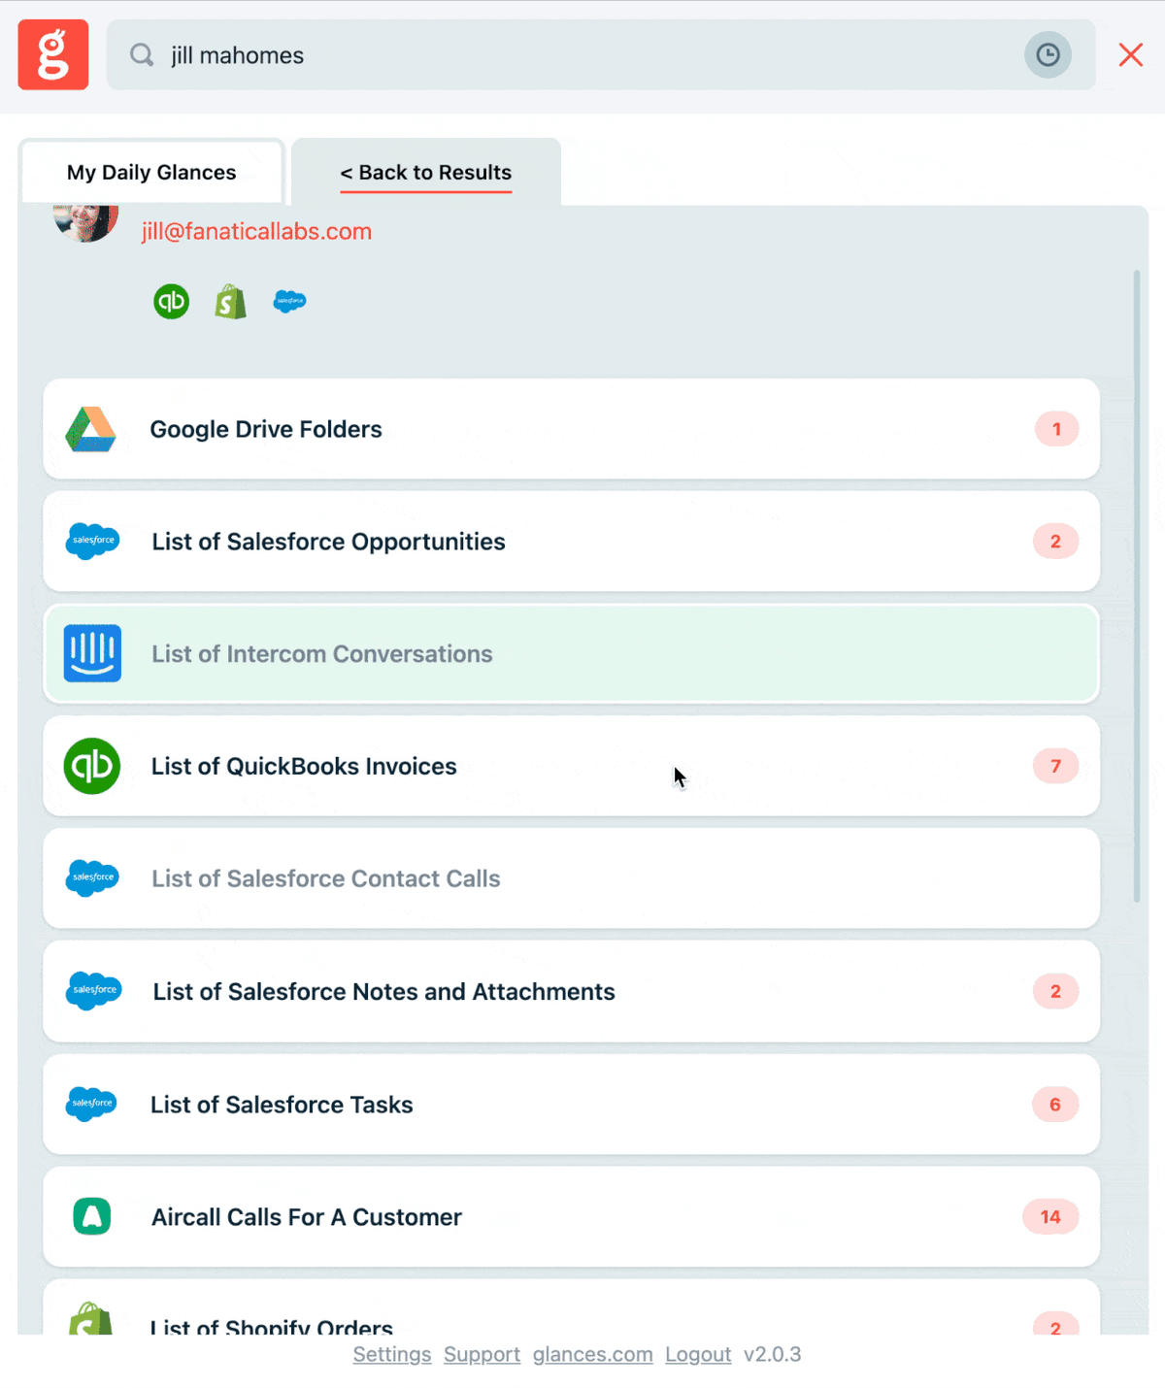Click the vertical scrollbar in results list
This screenshot has width=1165, height=1388.
(1137, 586)
